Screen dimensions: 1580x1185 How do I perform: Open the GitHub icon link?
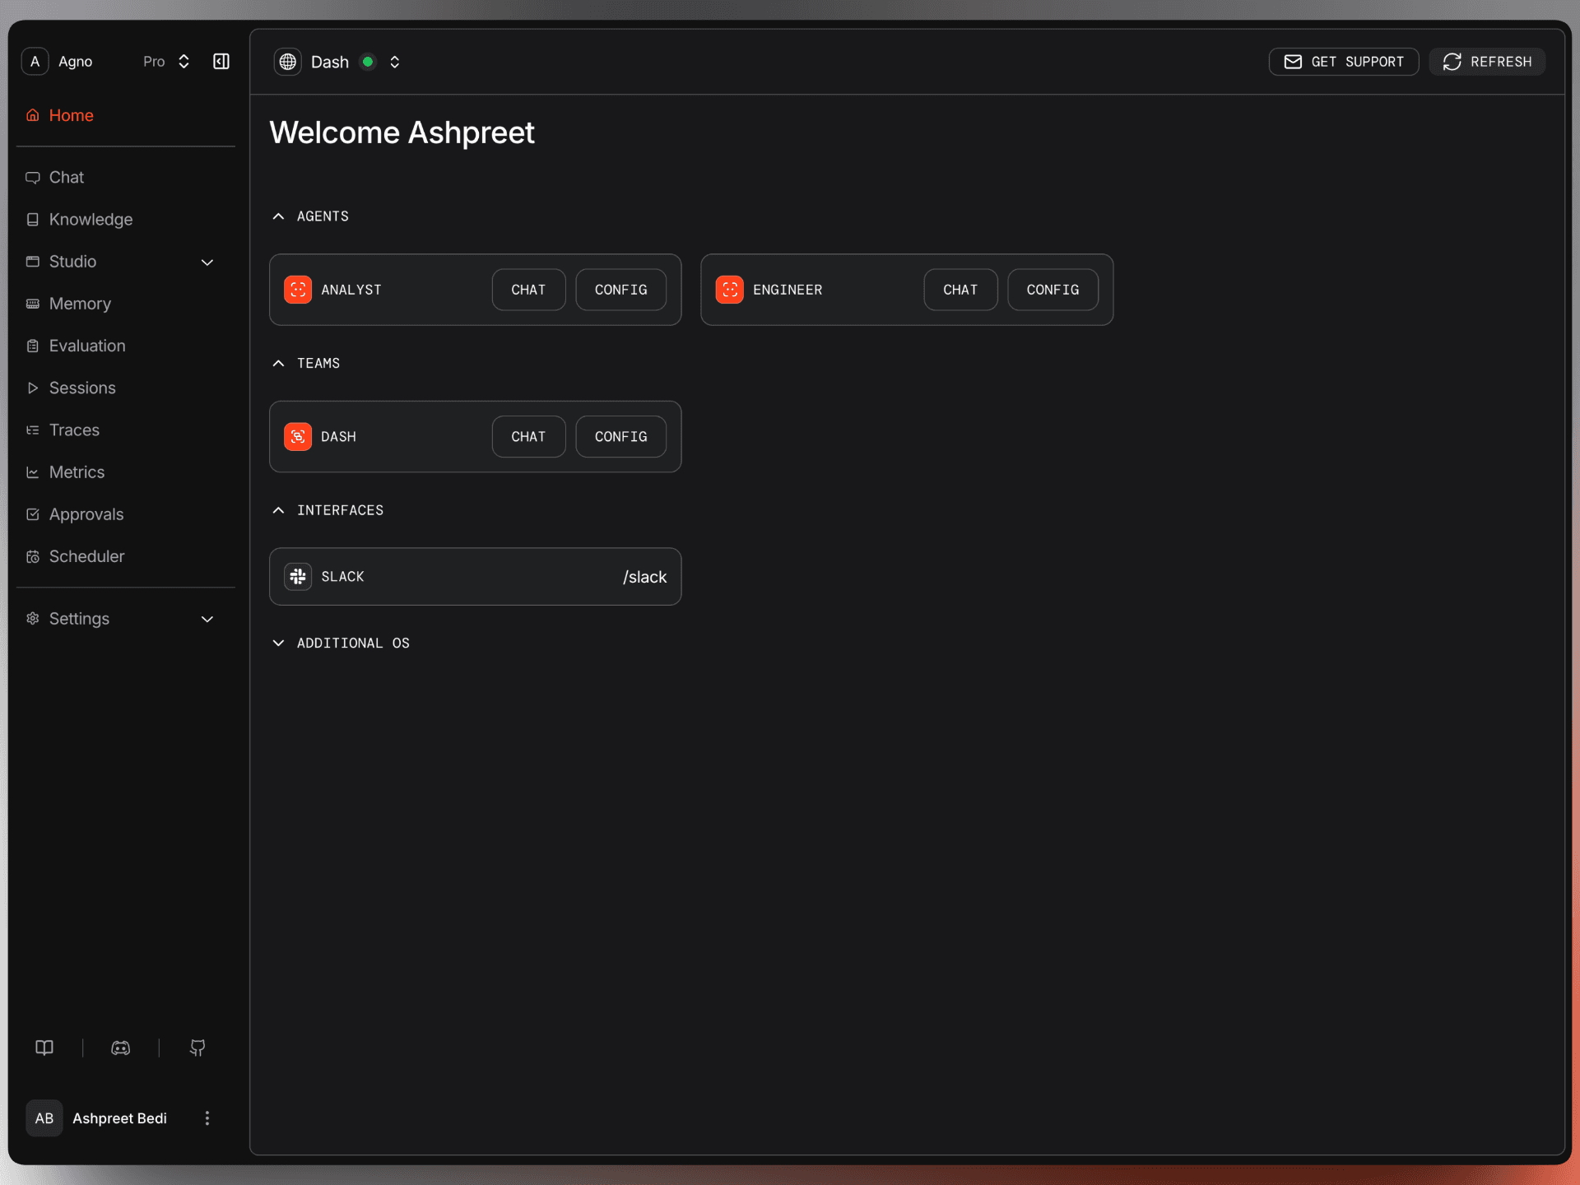click(x=197, y=1048)
